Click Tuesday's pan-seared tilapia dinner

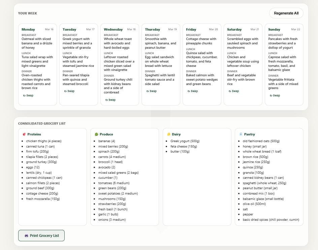[x=76, y=80]
